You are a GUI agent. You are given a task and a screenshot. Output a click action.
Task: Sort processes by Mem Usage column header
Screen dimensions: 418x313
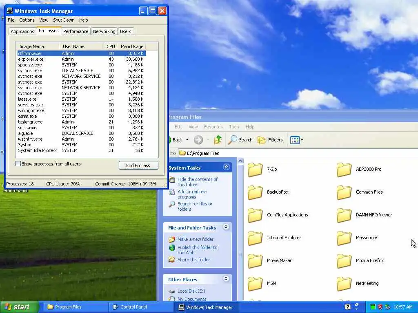[x=132, y=46]
